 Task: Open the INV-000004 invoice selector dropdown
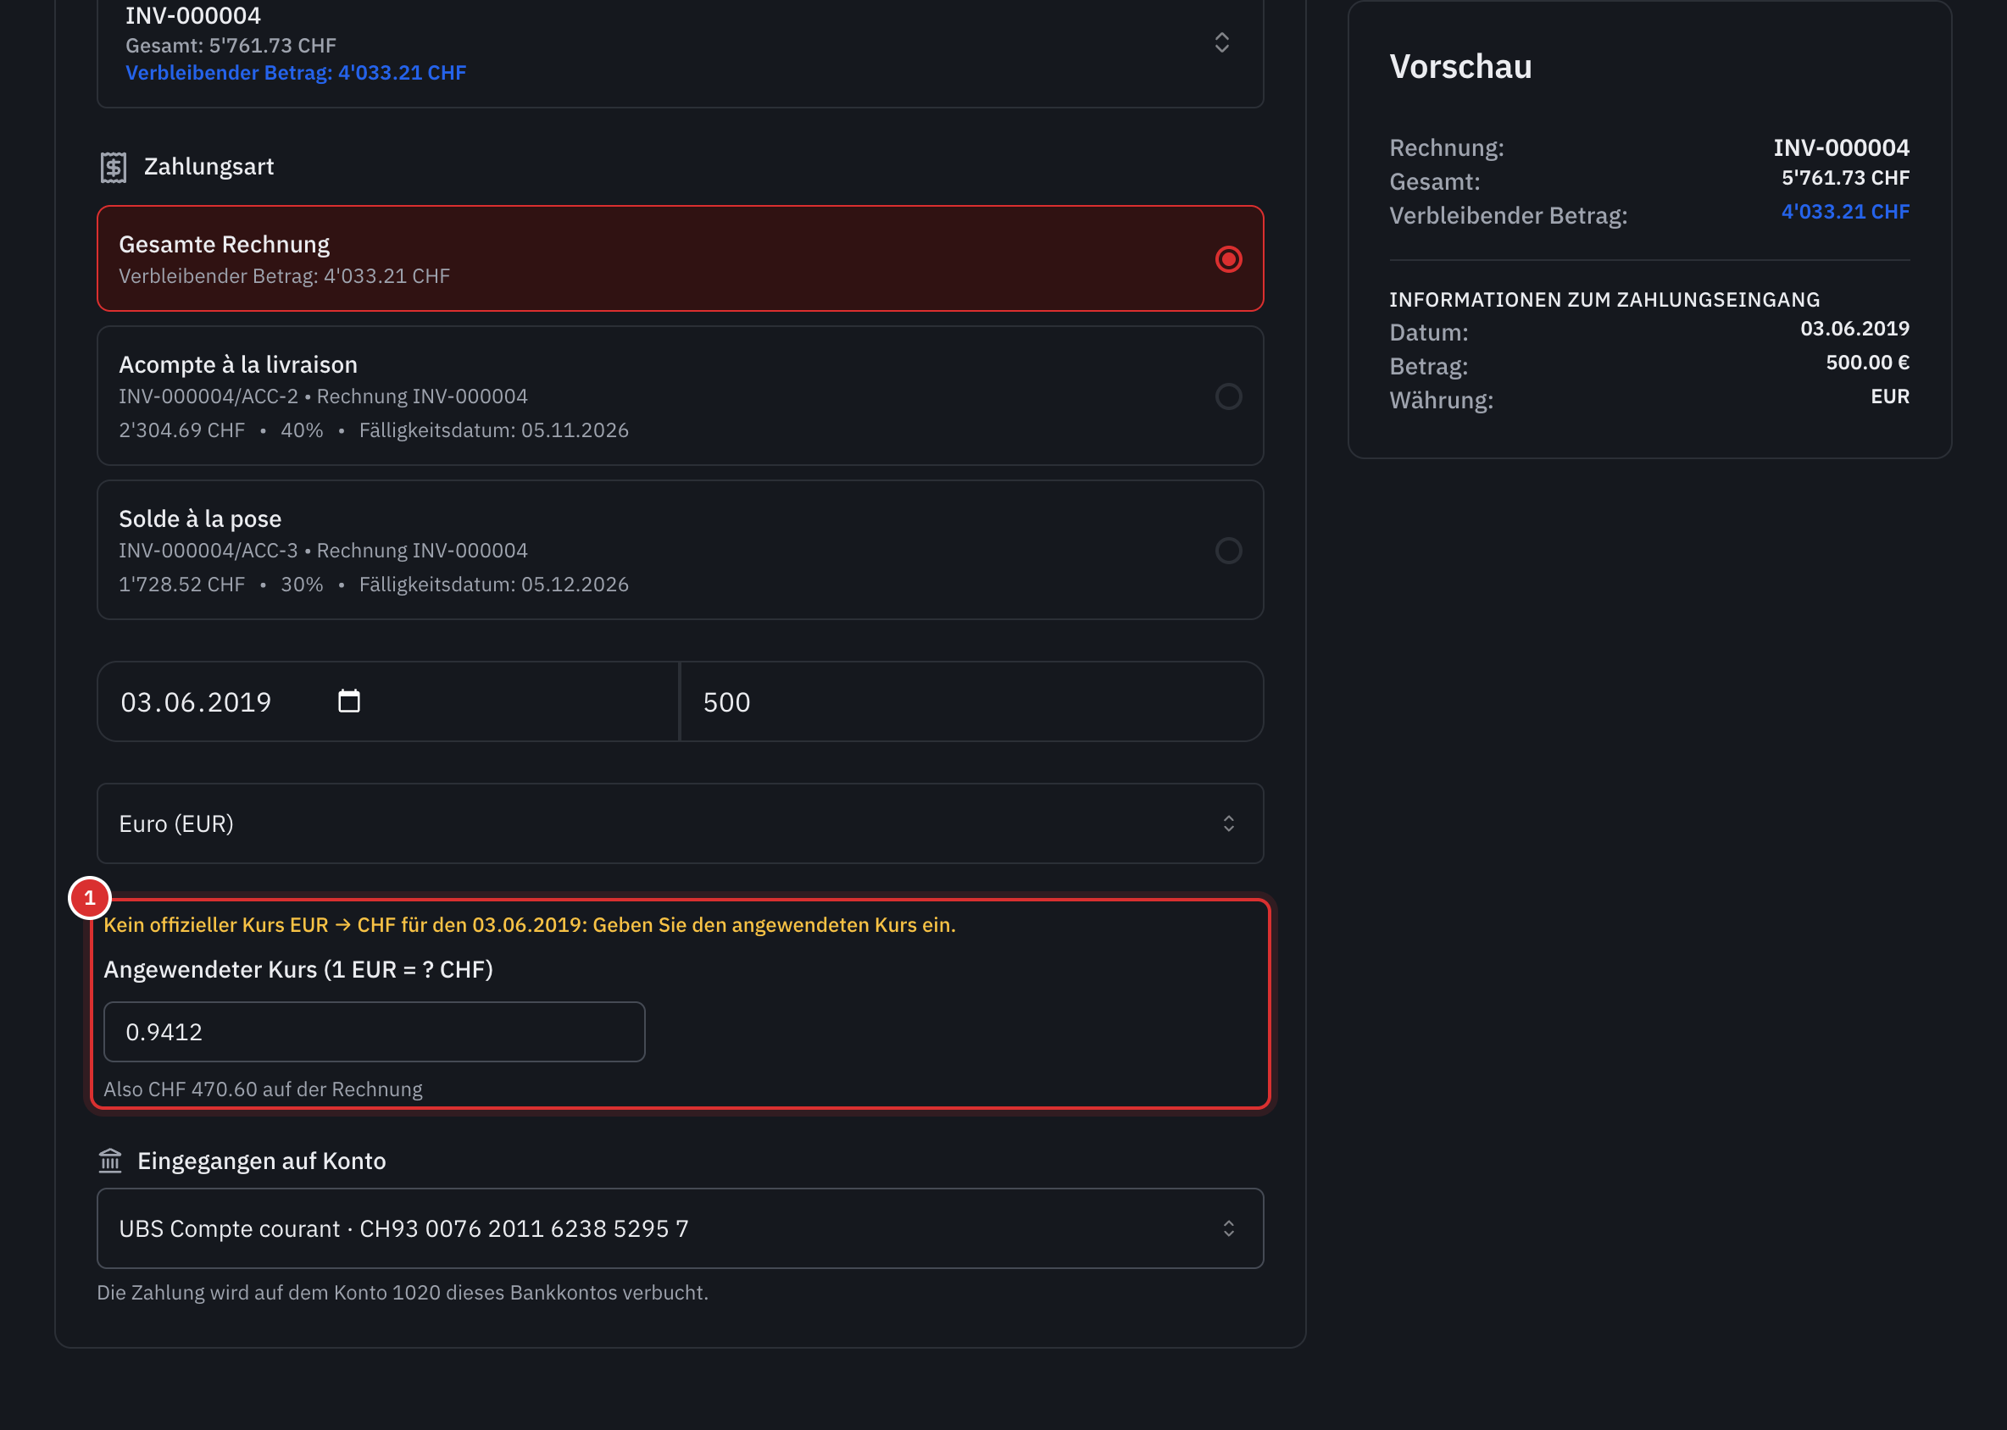(x=681, y=44)
